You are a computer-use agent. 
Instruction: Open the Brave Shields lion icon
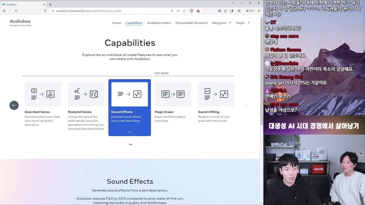(192, 11)
